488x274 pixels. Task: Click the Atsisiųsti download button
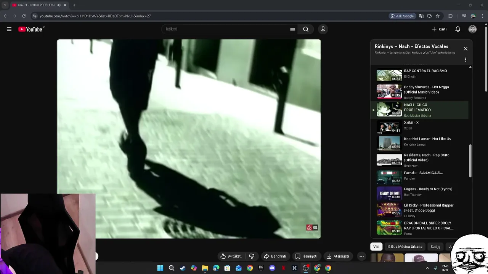tap(338, 256)
